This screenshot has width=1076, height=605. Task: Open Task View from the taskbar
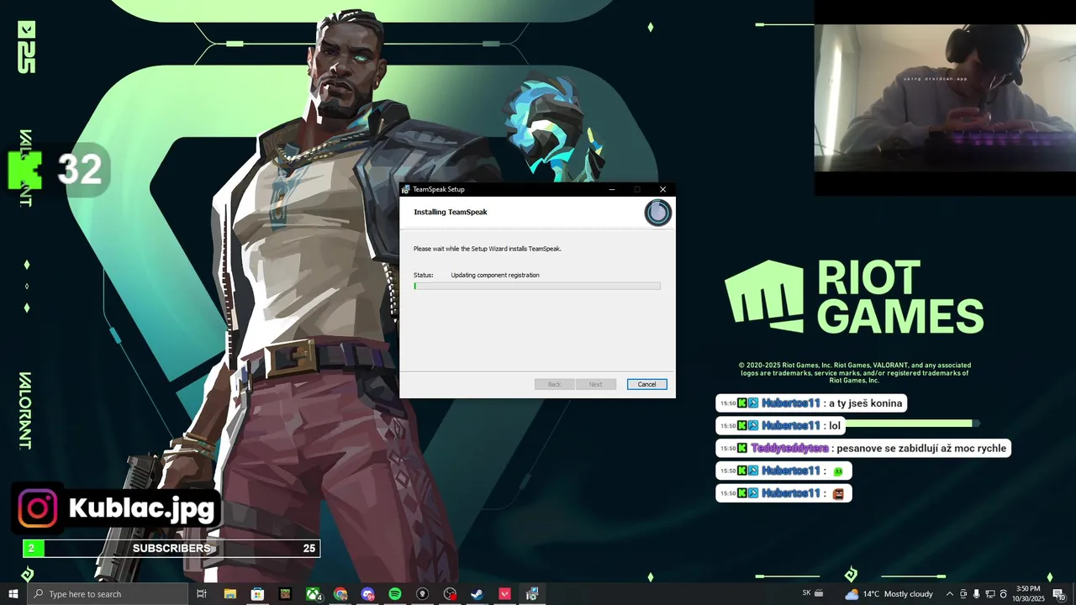(x=202, y=594)
